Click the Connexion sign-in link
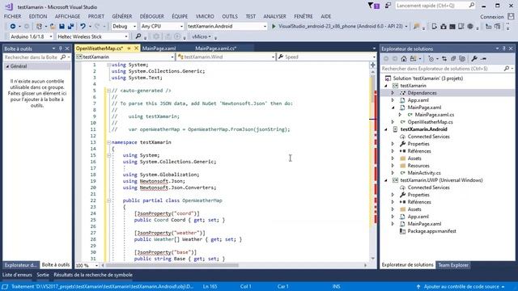This screenshot has width=518, height=291. click(x=492, y=16)
